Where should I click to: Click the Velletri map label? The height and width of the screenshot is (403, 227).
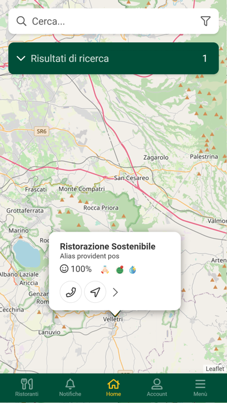112,319
